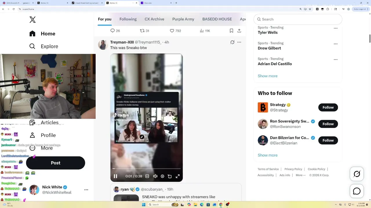Open Grok floating button
Image resolution: width=371 pixels, height=208 pixels.
(x=357, y=174)
